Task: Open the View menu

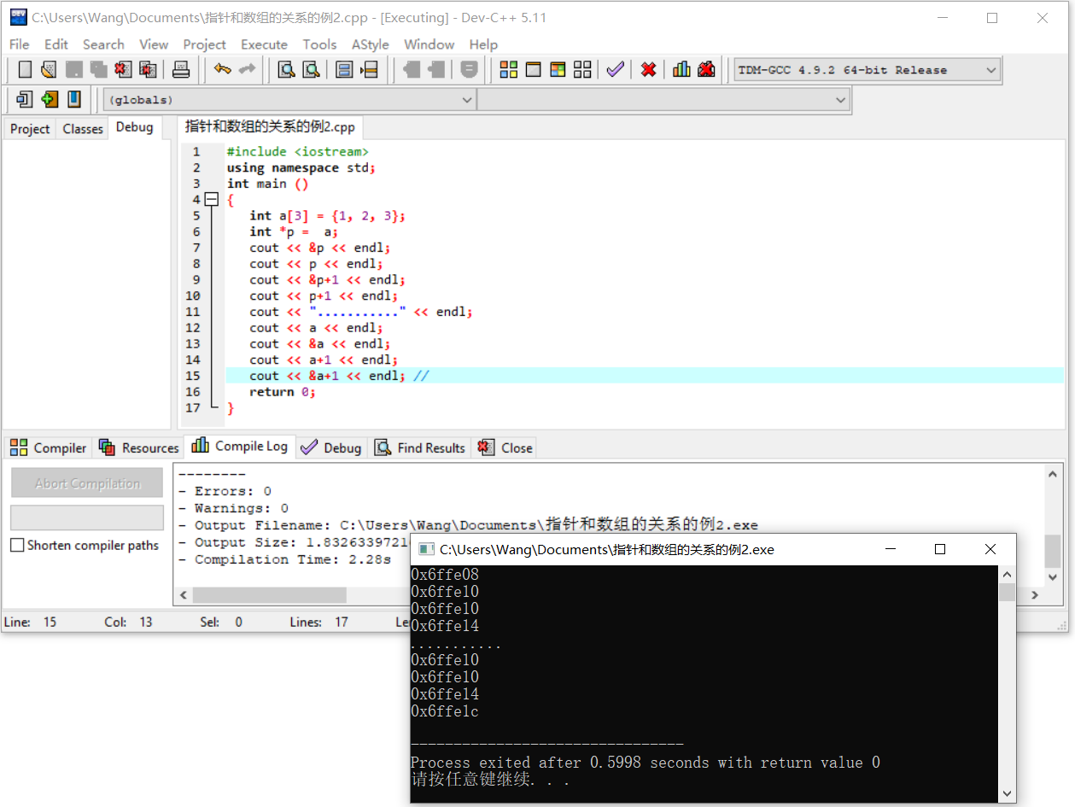Action: pos(154,44)
